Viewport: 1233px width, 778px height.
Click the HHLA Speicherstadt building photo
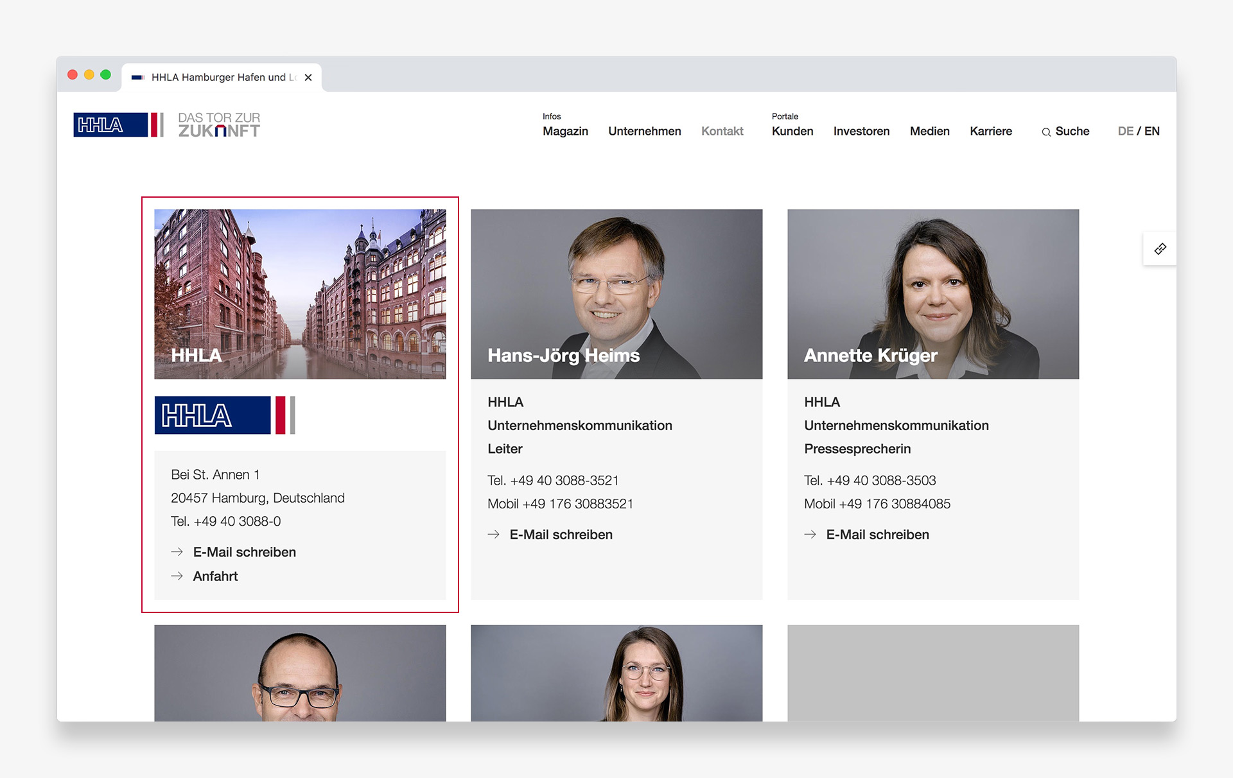[300, 294]
